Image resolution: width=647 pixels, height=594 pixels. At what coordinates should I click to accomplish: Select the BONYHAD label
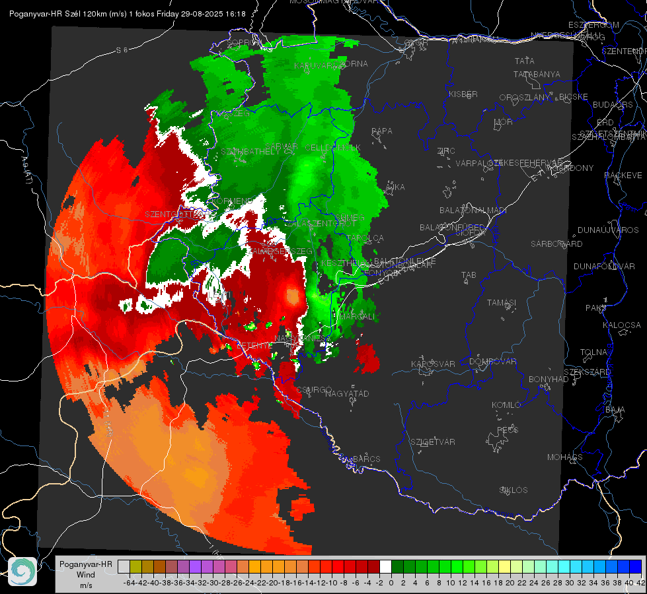[549, 379]
